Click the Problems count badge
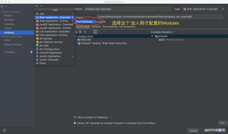228x134 pixels. point(31,52)
